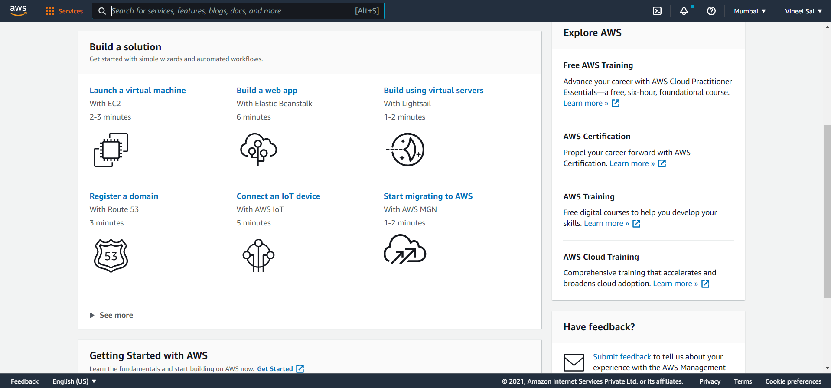Click the scrollbar up arrow
This screenshot has height=388, width=831.
pos(827,27)
